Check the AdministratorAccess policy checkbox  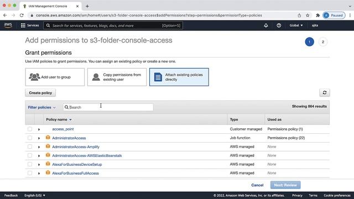pos(30,138)
